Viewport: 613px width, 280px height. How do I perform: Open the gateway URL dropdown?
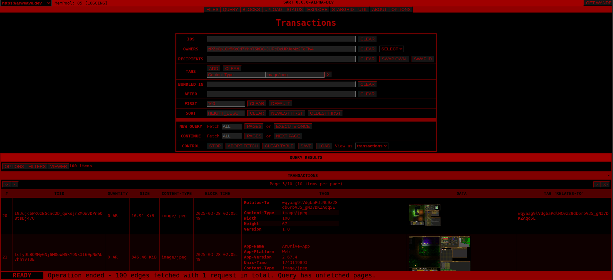(x=26, y=3)
